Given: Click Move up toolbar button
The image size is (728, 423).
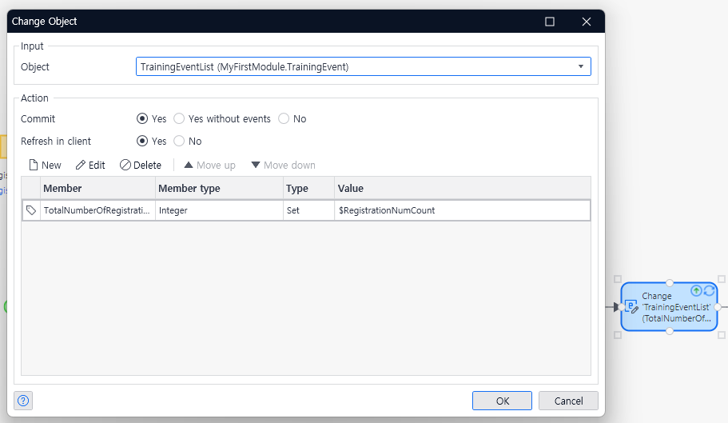Looking at the screenshot, I should pyautogui.click(x=210, y=166).
